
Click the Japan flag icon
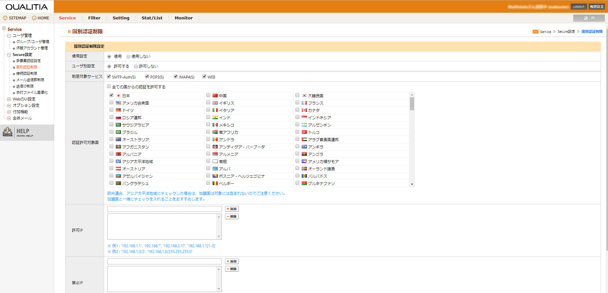[118, 96]
